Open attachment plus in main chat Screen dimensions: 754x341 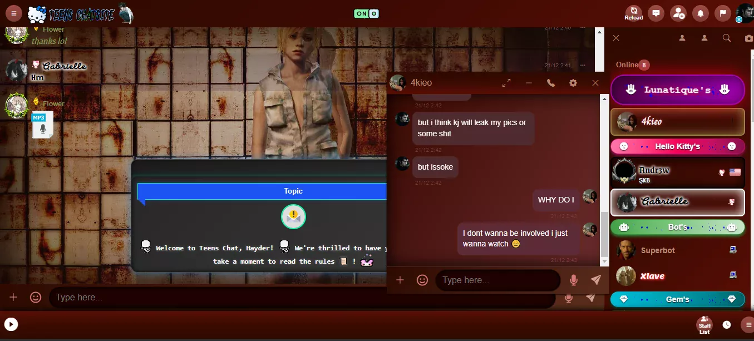point(13,298)
